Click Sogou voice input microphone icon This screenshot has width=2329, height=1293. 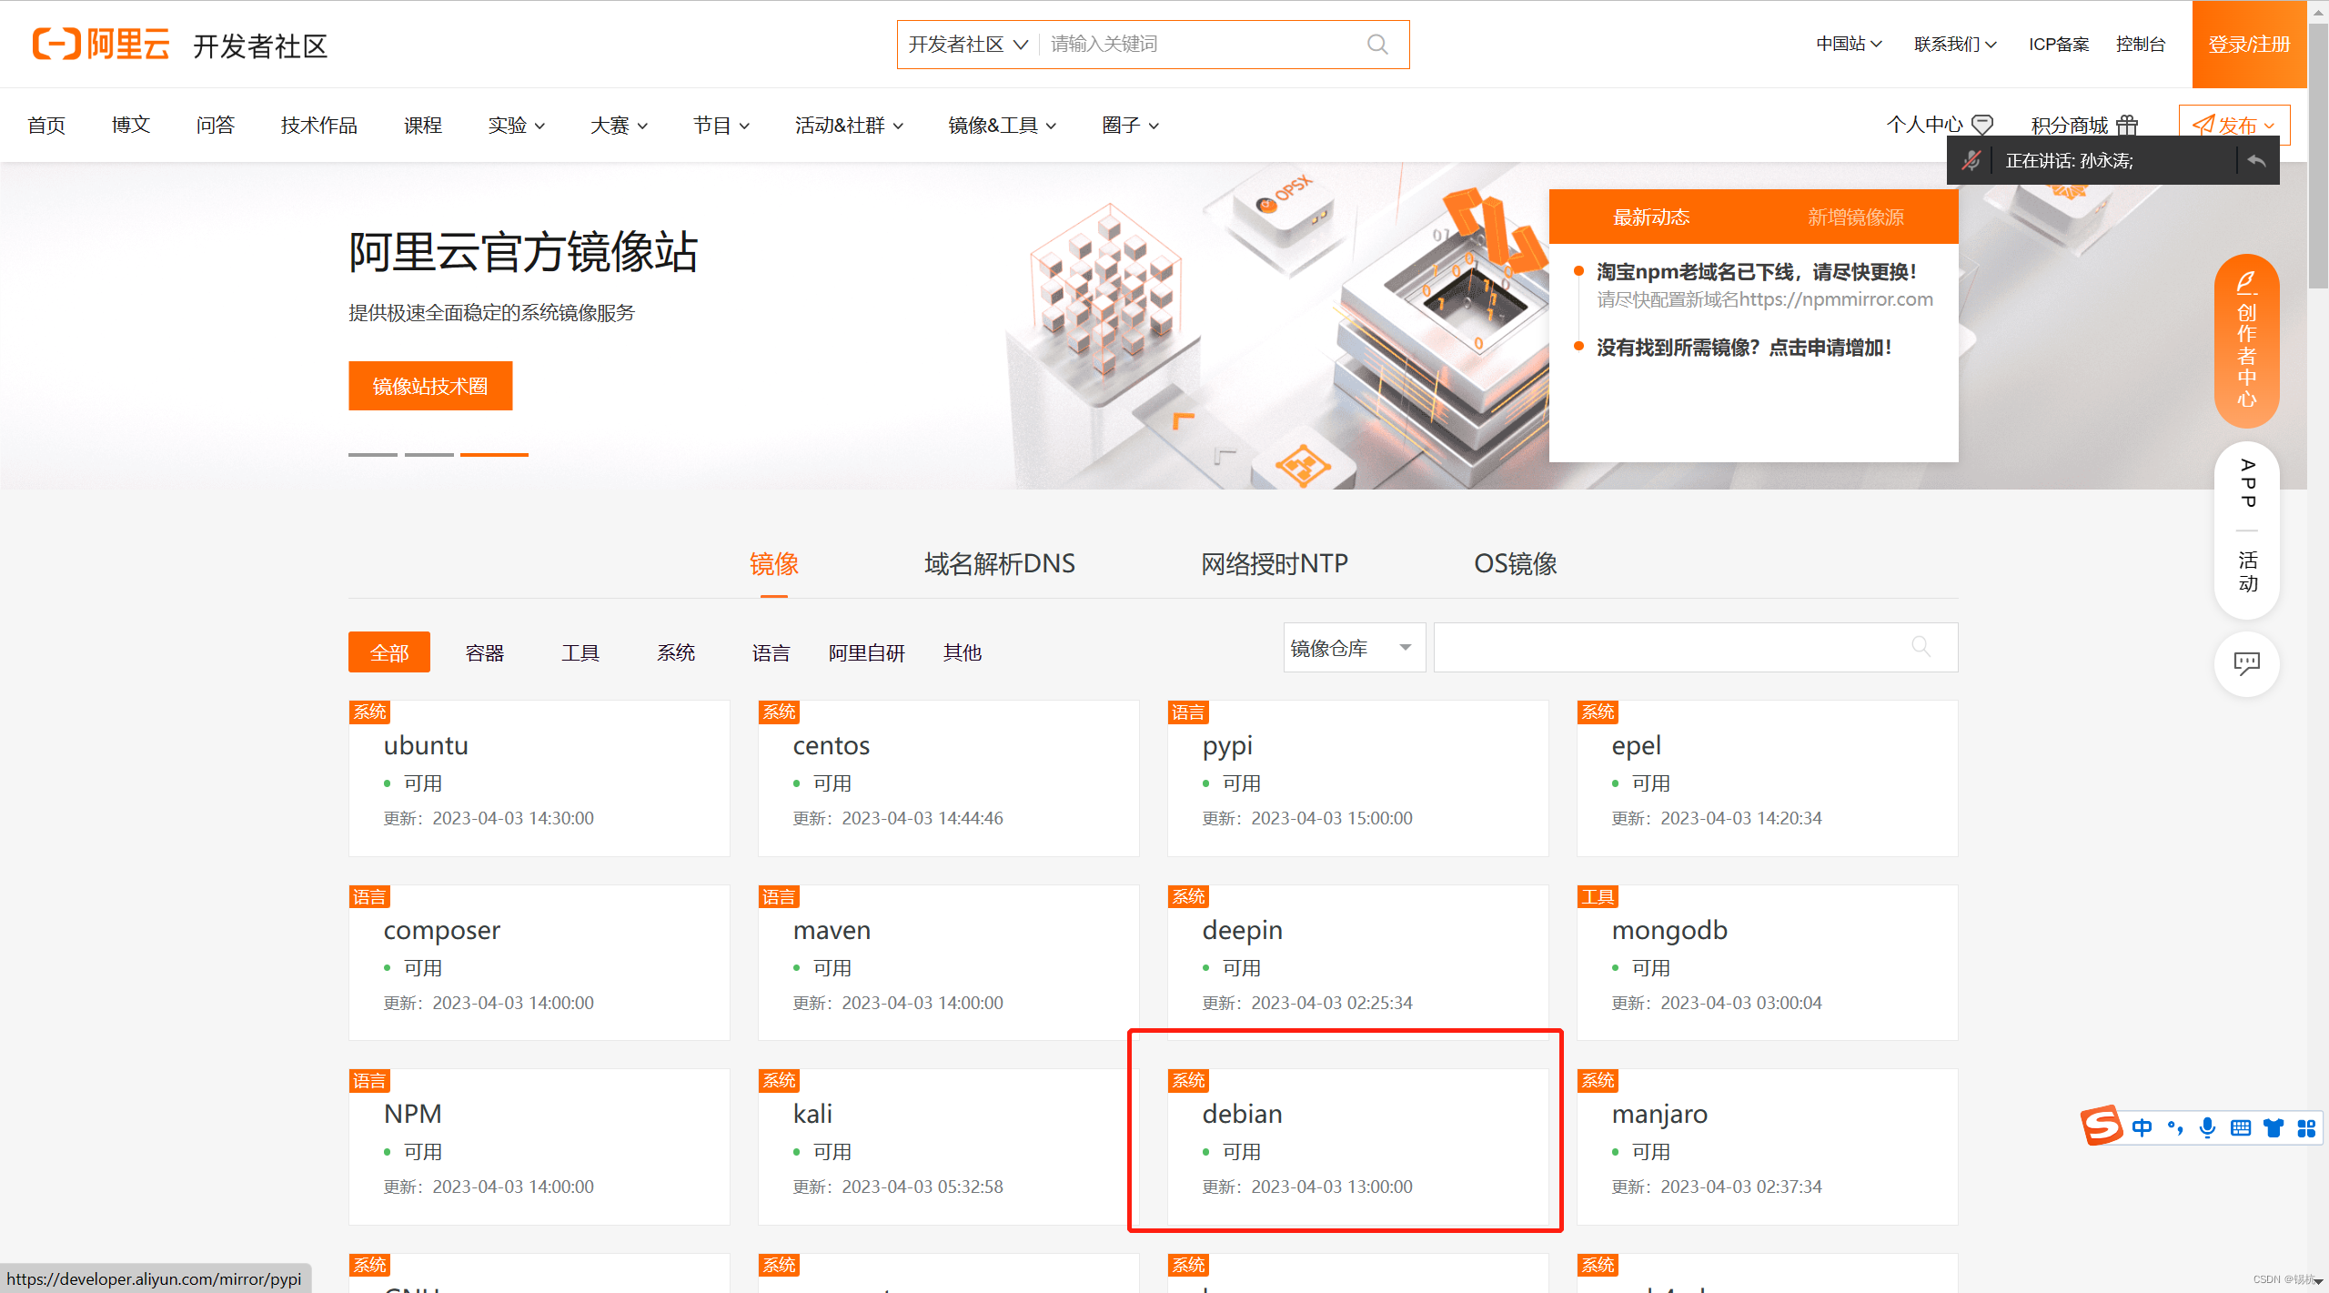(2207, 1128)
